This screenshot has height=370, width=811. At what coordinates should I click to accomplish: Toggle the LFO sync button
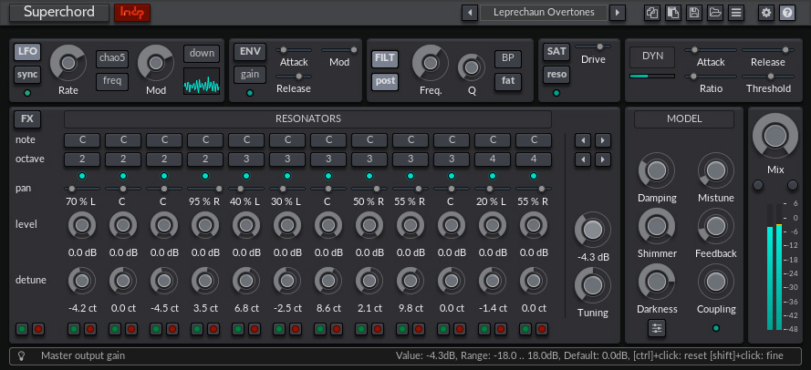(x=27, y=74)
